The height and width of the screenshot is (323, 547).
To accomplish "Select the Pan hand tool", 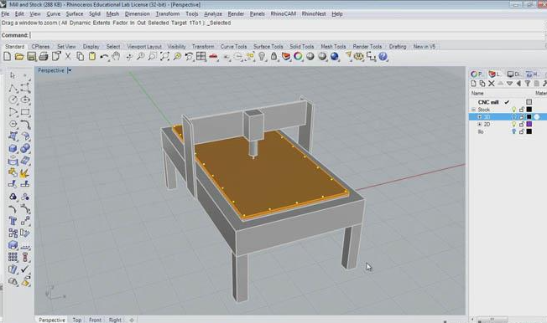I will pyautogui.click(x=116, y=56).
